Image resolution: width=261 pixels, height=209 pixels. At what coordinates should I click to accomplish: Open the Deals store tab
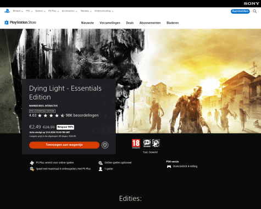(x=130, y=23)
